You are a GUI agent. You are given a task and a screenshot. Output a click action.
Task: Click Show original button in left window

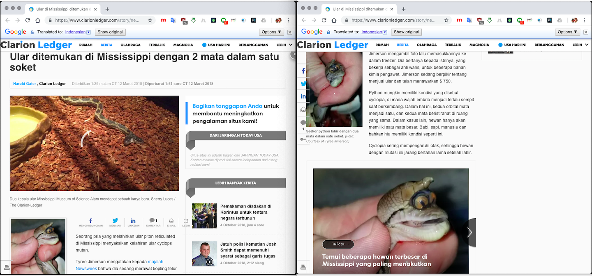(110, 32)
